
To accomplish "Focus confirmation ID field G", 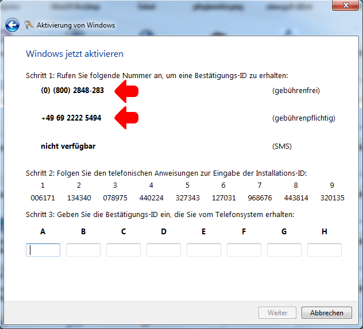I will (284, 250).
